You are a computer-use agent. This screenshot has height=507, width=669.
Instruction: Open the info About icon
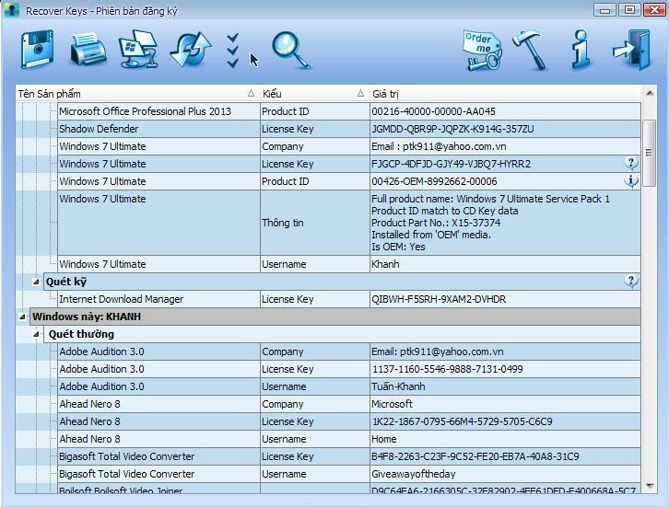pyautogui.click(x=581, y=50)
